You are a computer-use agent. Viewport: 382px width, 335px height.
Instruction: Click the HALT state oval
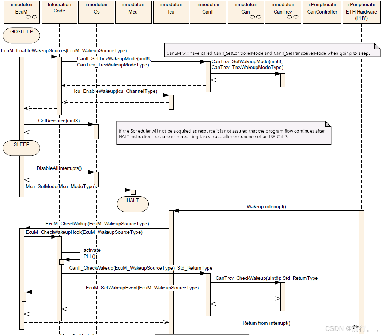pos(133,204)
